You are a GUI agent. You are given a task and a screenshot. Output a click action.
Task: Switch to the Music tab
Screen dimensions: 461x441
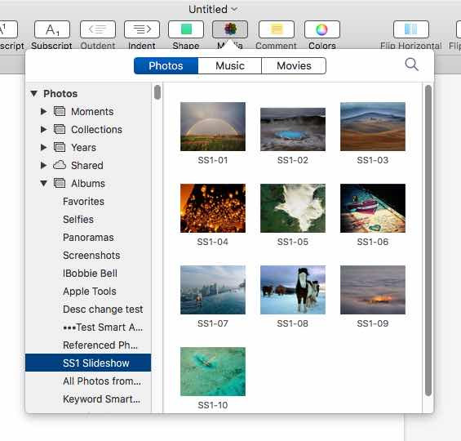click(230, 65)
